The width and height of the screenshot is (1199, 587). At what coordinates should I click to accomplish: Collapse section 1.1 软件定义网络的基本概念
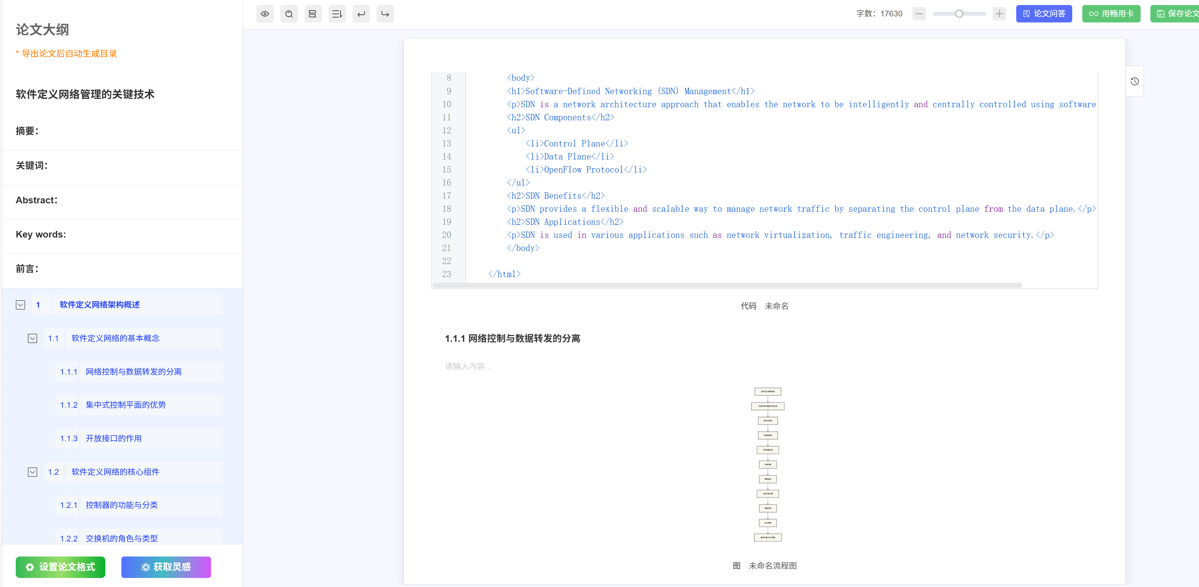33,338
